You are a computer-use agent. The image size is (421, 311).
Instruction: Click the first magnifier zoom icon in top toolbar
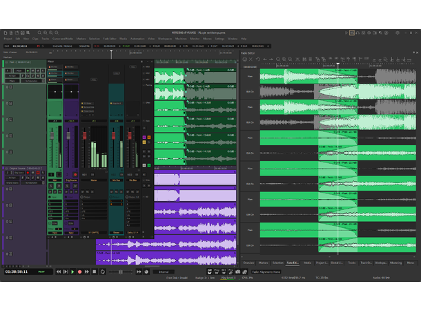pyautogui.click(x=39, y=32)
